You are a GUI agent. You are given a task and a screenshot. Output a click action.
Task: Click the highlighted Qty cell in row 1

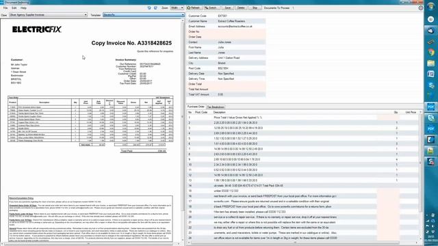[x=388, y=118]
